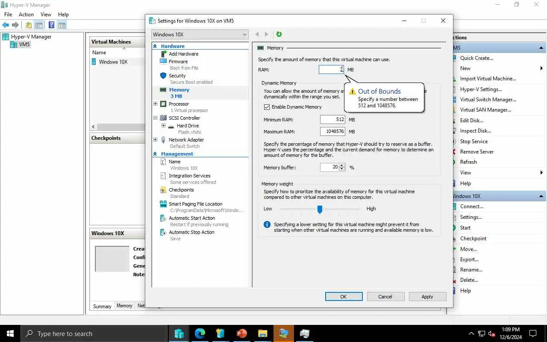The height and width of the screenshot is (342, 547).
Task: Click the taskbar search box
Action: pyautogui.click(x=94, y=333)
